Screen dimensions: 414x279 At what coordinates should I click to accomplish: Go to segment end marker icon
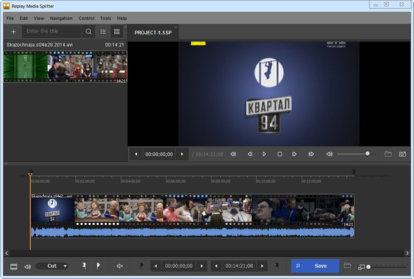tap(277, 266)
